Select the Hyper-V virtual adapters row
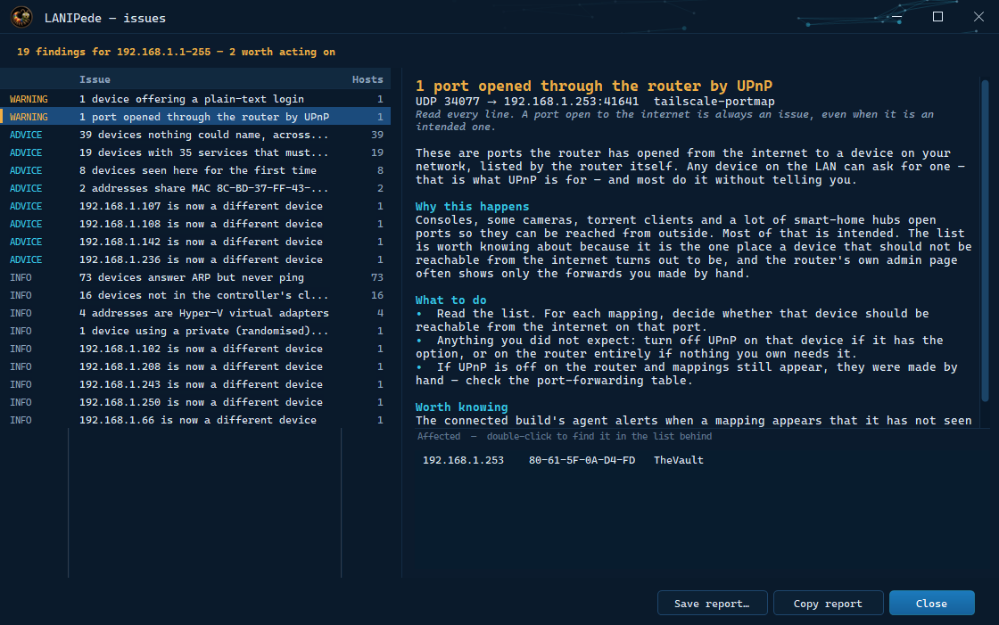 (195, 313)
